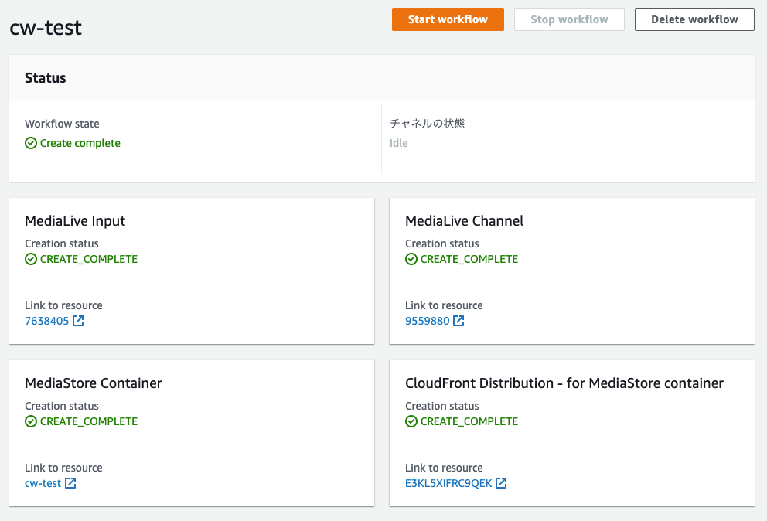
Task: Click external-link icon beside cw-test link
Action: pyautogui.click(x=70, y=483)
